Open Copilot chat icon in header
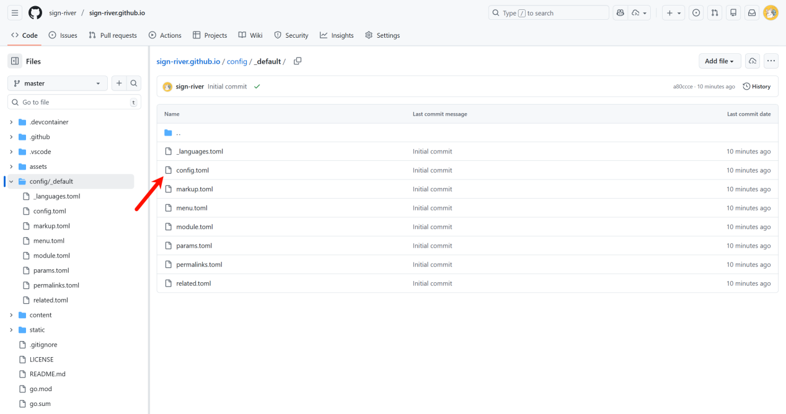The width and height of the screenshot is (786, 414). tap(620, 13)
